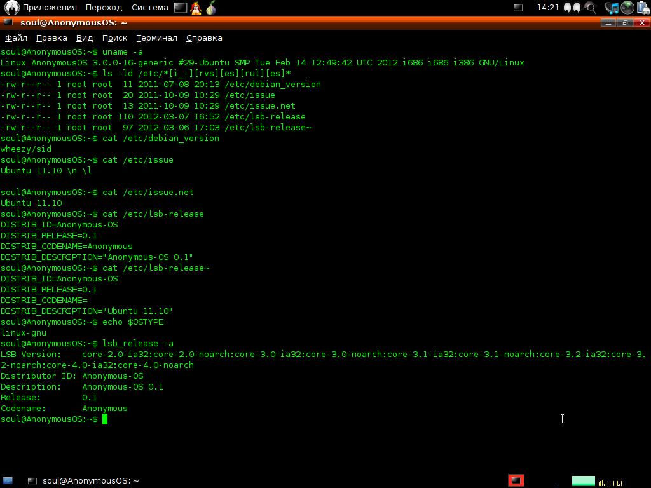Click the Anonymous mask logo icon
Viewport: 651px width, 488px height.
[x=11, y=8]
